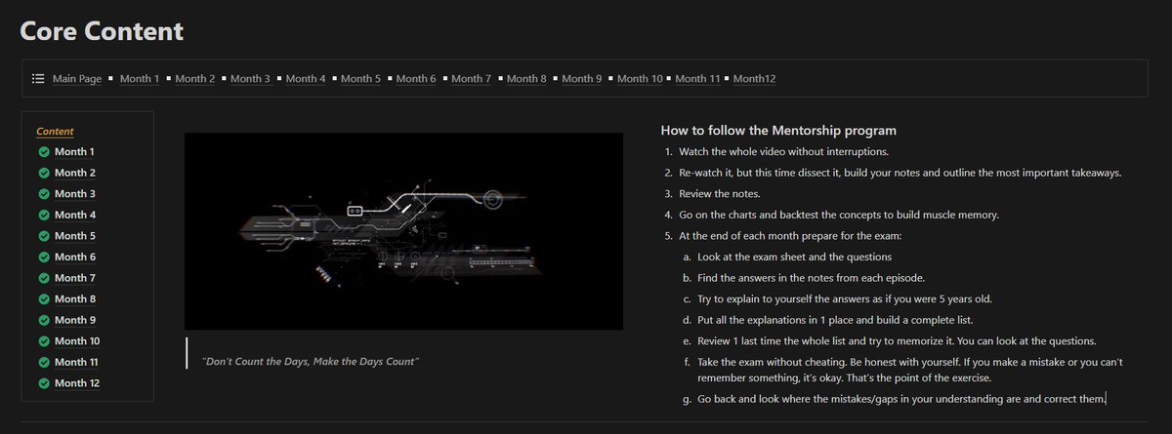Open the Month 10 page in the Content list
1172x434 pixels.
[x=77, y=341]
